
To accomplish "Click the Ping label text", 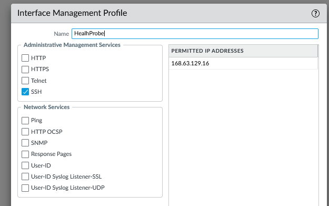I will coord(36,120).
